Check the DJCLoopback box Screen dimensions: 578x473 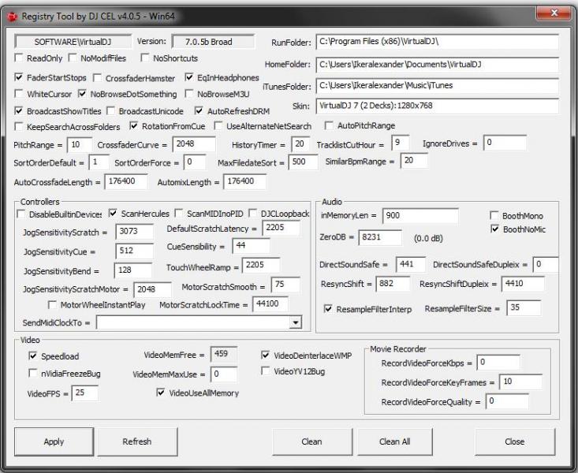pos(253,213)
